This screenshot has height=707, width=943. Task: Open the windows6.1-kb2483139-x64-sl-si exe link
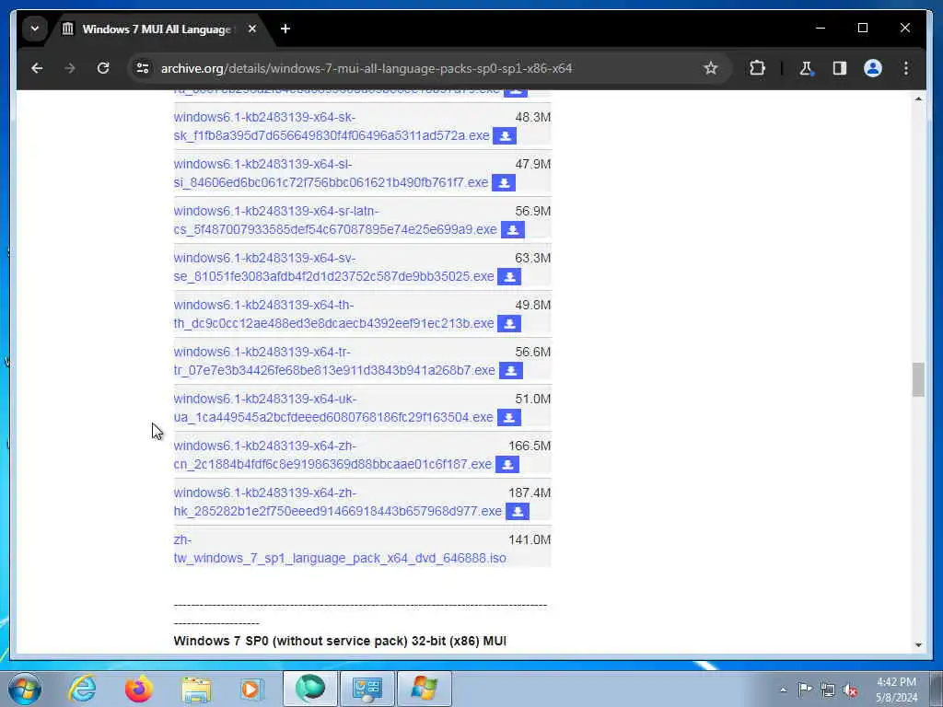tap(331, 173)
